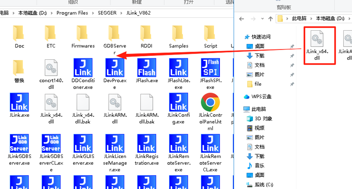Select JLink_x64.dll in right window
The image size is (352, 189).
click(317, 39)
